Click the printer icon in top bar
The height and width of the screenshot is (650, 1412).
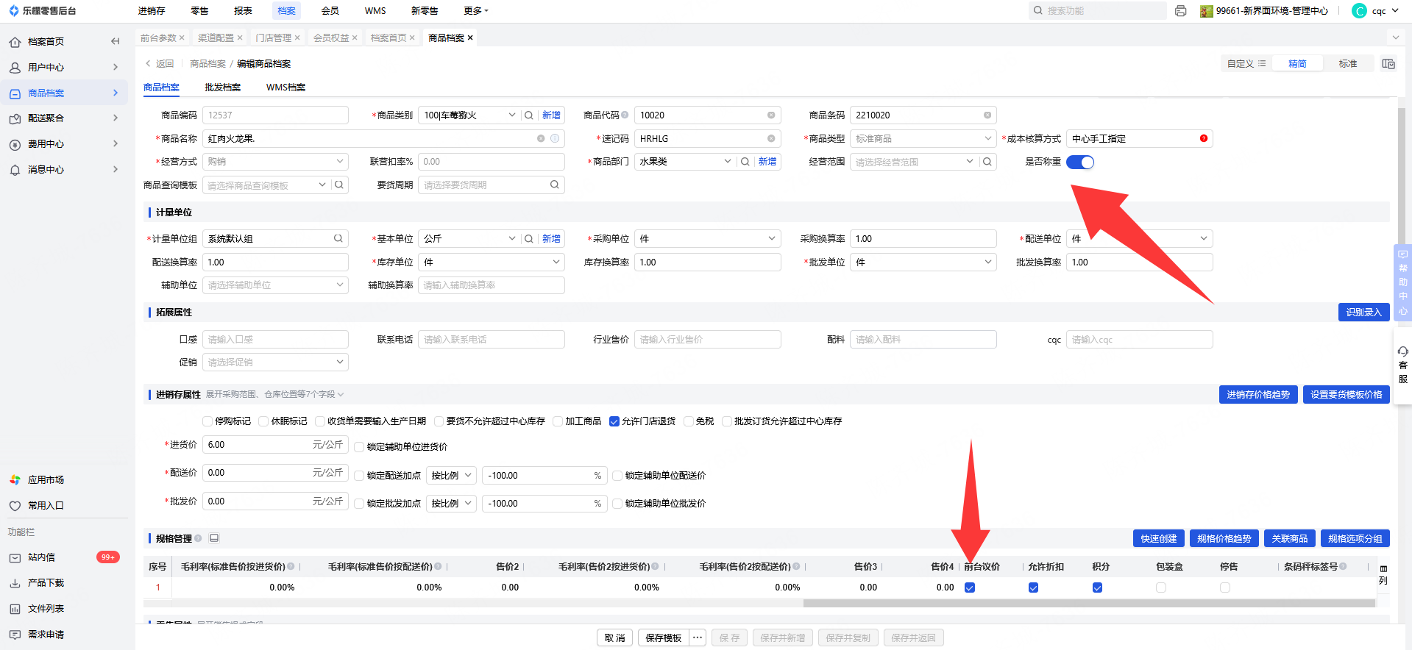coord(1181,11)
